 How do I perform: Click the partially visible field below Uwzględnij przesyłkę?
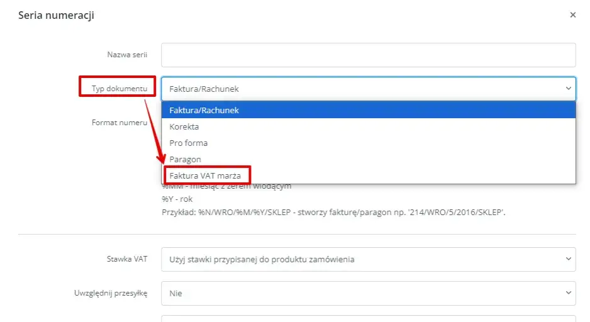tap(369, 319)
